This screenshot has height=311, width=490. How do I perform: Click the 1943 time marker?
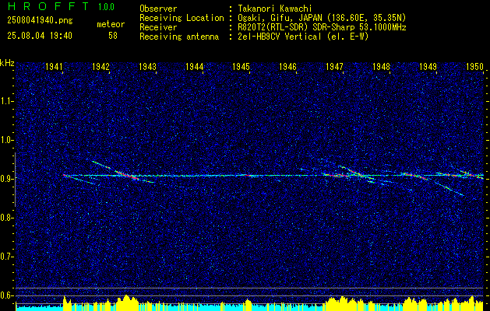point(147,66)
